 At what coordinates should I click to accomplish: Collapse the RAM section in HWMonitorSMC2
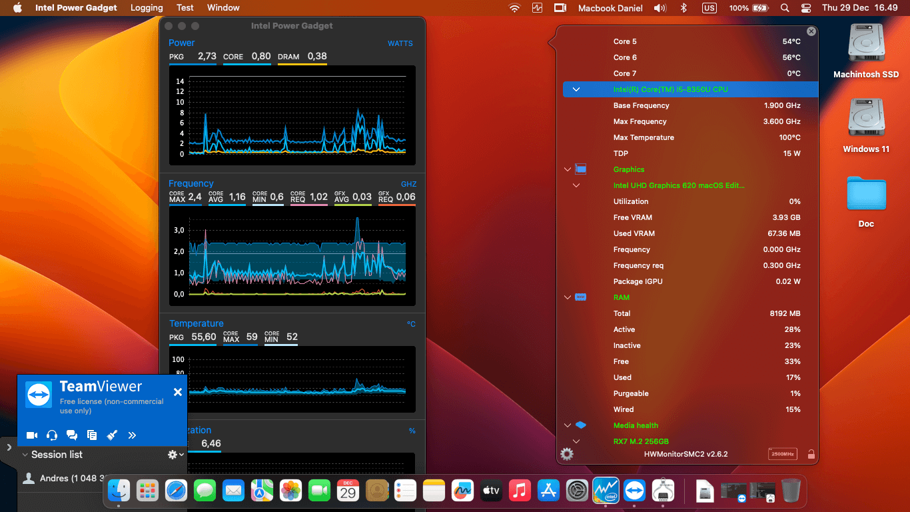click(568, 297)
